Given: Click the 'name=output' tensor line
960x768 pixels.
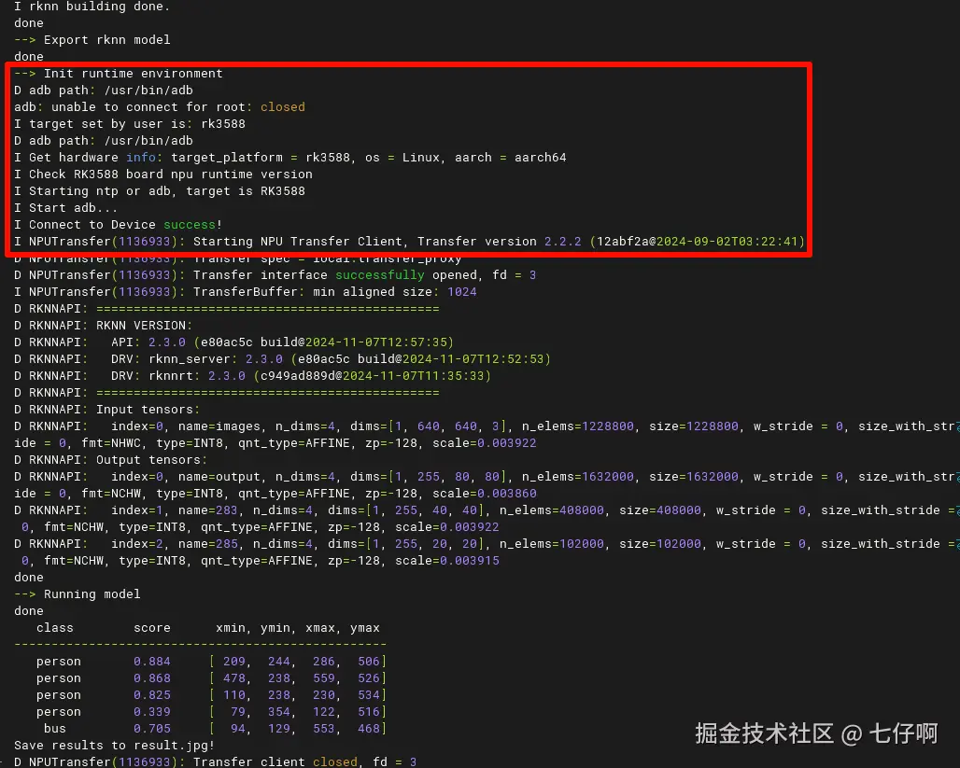Looking at the screenshot, I should click(487, 485).
